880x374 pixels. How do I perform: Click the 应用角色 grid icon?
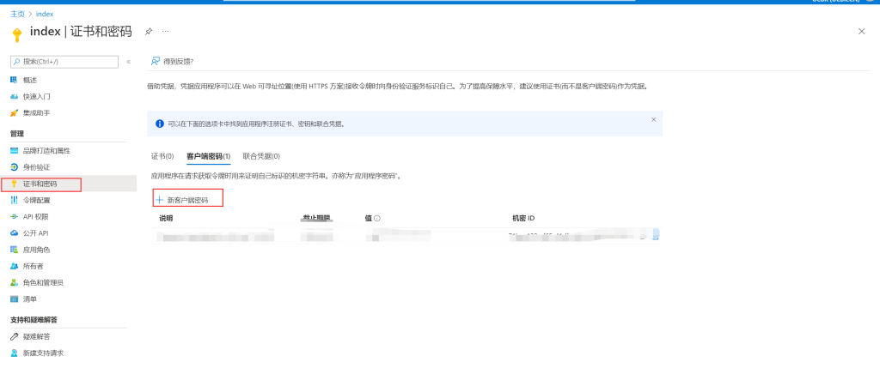[x=14, y=249]
